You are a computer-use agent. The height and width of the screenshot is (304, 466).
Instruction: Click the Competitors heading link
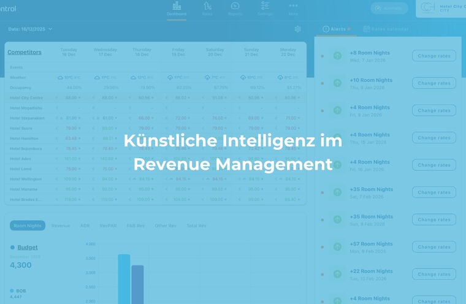click(25, 52)
